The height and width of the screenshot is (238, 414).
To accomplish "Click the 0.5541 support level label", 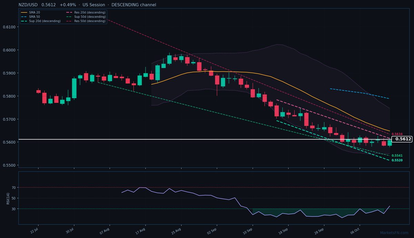I will pos(397,156).
